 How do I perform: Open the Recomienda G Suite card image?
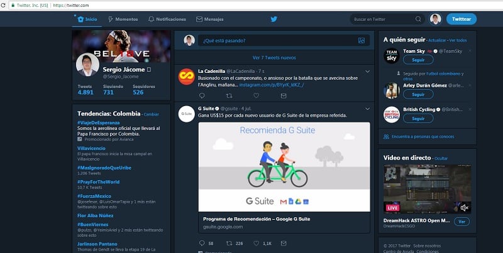[284, 167]
